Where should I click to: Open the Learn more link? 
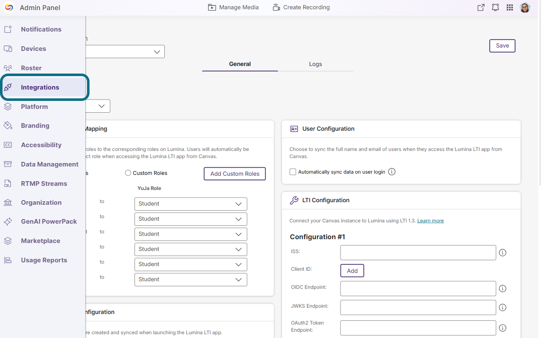pos(430,221)
